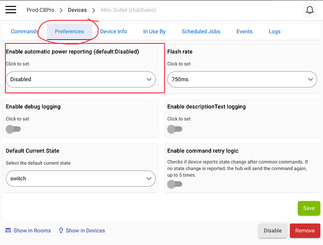Click the 'Enable descriptionText logging' heading
Viewport: 323px width, 245px height.
[206, 107]
